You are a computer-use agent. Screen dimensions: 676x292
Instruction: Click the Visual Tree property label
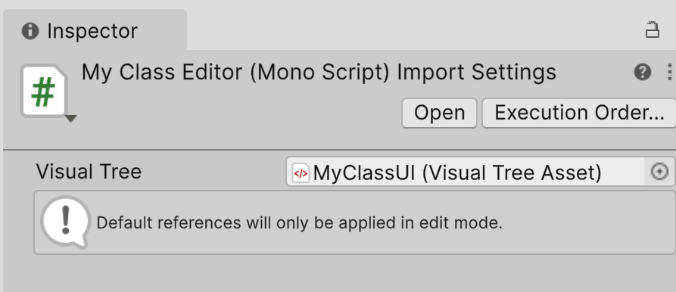pyautogui.click(x=89, y=172)
